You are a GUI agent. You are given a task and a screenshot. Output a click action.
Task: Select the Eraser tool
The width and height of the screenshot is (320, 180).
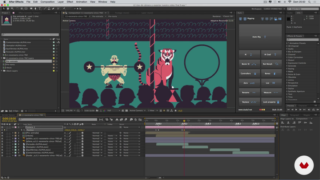click(53, 9)
